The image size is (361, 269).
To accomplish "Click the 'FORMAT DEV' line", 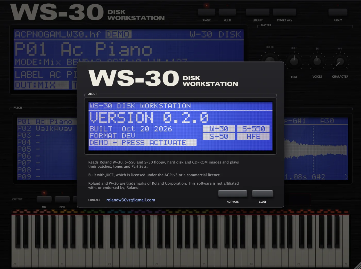I will pos(112,136).
